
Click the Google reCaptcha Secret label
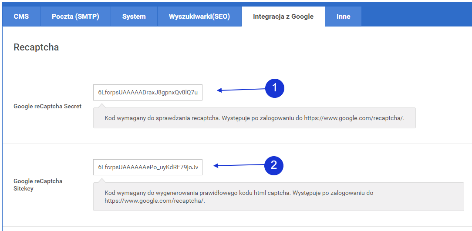47,106
